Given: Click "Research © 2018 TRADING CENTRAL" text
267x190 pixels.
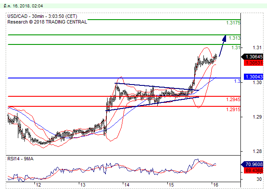Looking at the screenshot, I should click(x=47, y=22).
